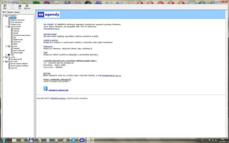Collapse the Fakturace tree node
This screenshot has width=229, height=143.
(6, 46)
